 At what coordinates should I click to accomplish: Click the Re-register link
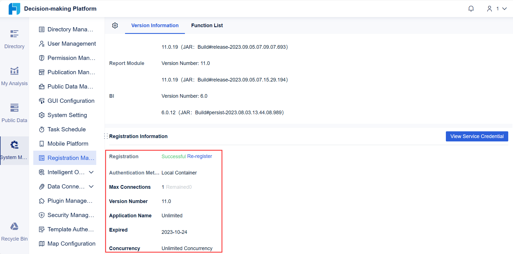pos(200,156)
